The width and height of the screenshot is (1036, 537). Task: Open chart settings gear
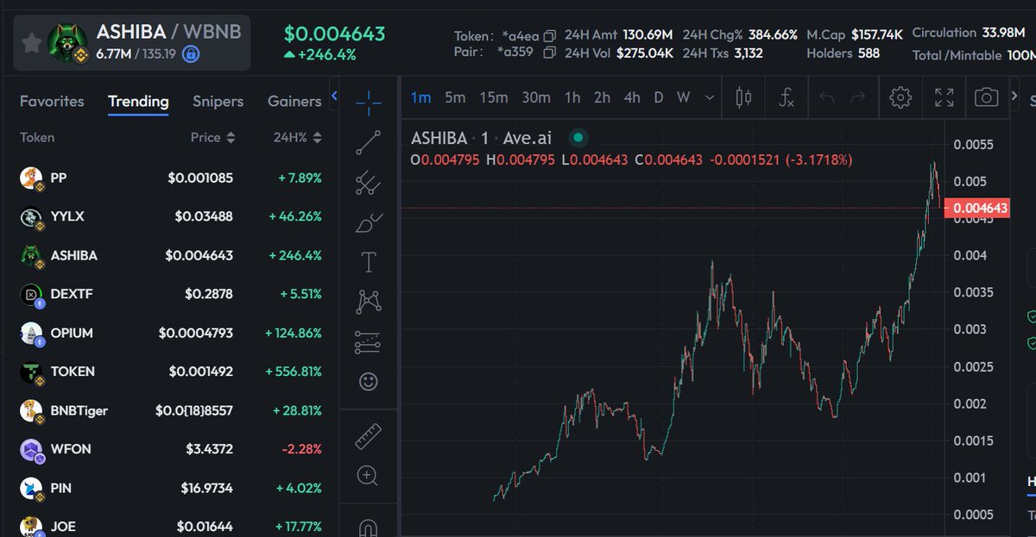(900, 97)
